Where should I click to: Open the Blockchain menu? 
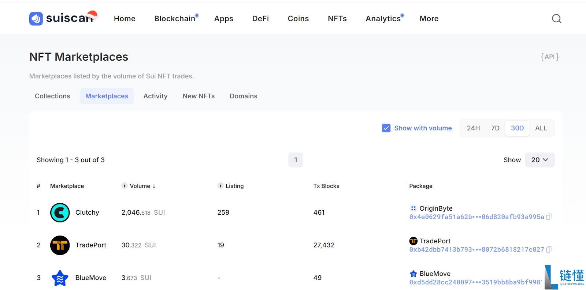[x=175, y=19]
